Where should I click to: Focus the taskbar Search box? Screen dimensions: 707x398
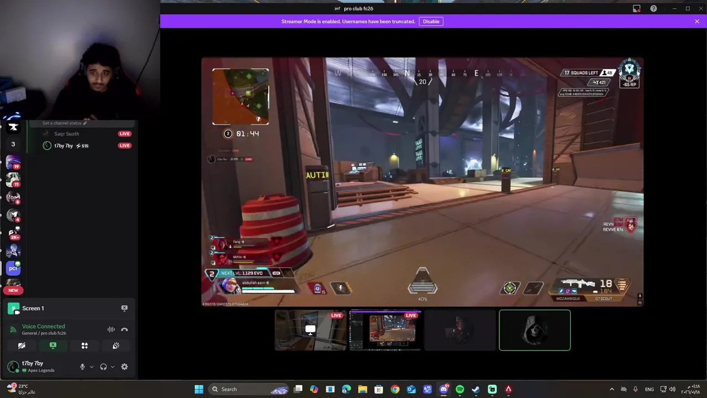(x=250, y=389)
